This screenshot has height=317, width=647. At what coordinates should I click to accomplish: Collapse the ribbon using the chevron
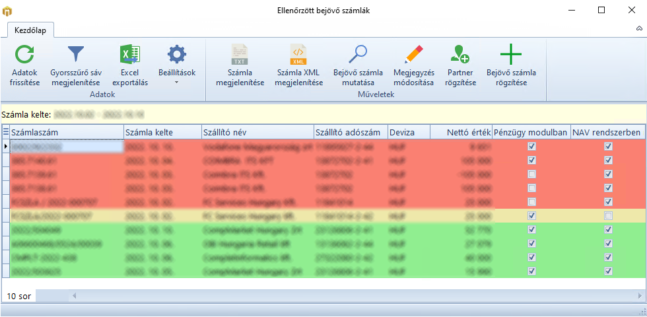638,29
